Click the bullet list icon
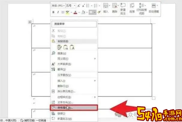Viewport: 182px width, 122px height. [88, 6]
